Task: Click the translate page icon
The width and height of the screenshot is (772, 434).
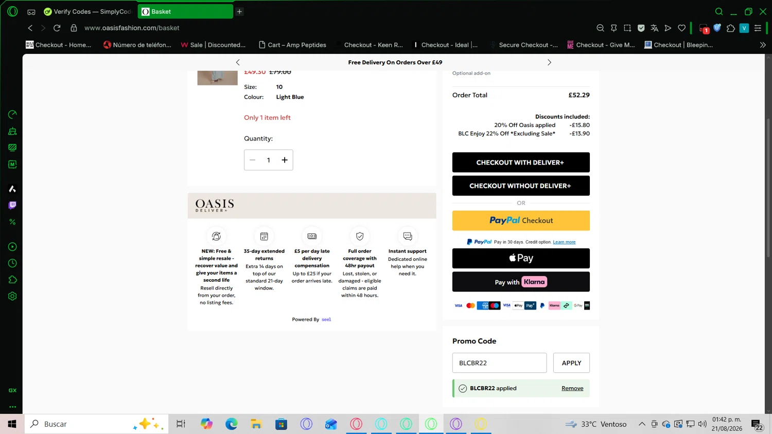Action: click(654, 28)
